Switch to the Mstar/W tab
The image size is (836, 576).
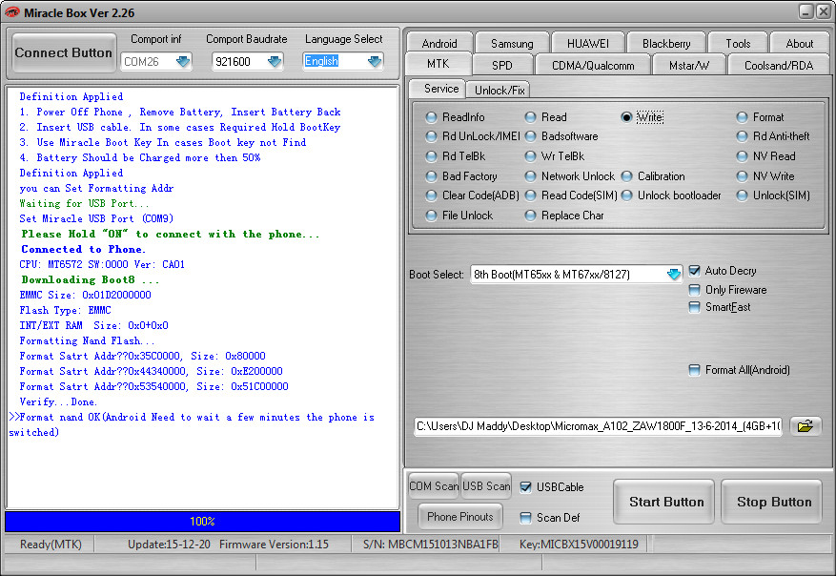coord(689,65)
